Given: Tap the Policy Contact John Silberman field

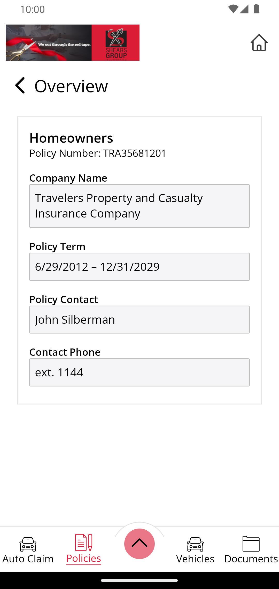Looking at the screenshot, I should [x=139, y=320].
